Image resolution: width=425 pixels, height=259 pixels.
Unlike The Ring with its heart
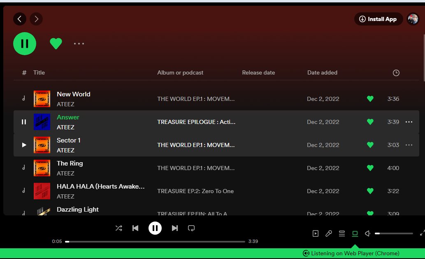(x=370, y=168)
